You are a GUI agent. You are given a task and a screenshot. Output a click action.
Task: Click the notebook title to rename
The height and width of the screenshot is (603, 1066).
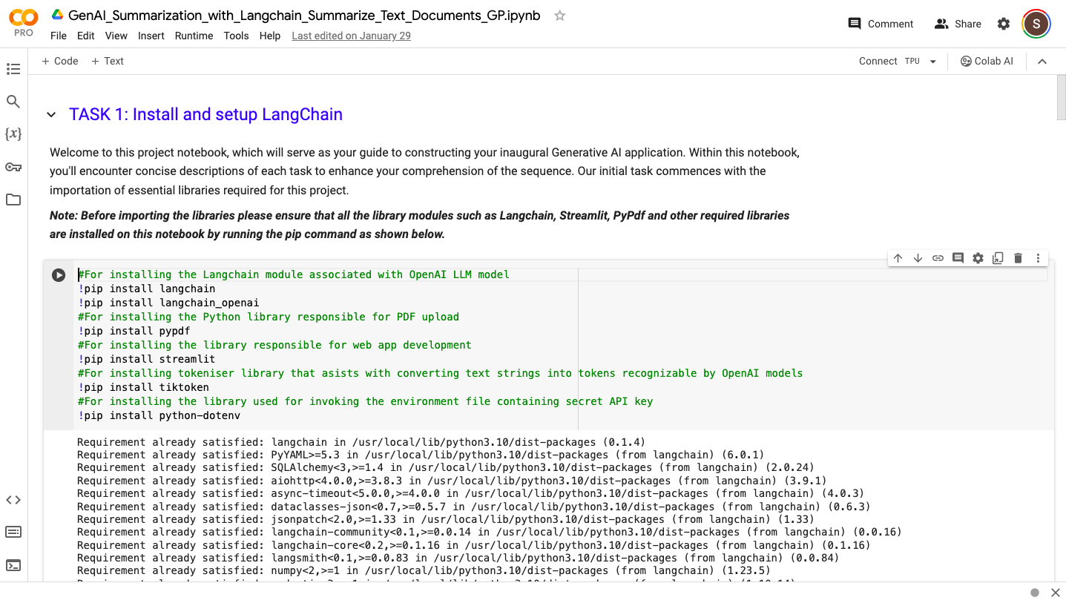coord(304,15)
